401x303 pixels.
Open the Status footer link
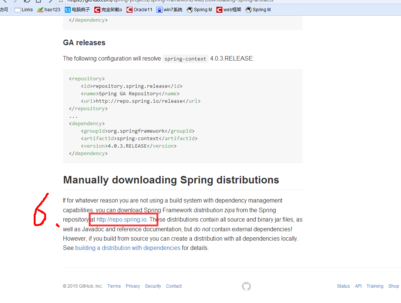pos(343,286)
